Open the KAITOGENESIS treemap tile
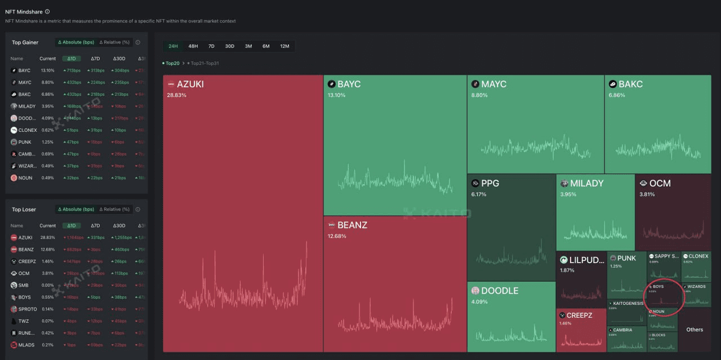Screen dimensions: 721x360 click(626, 312)
